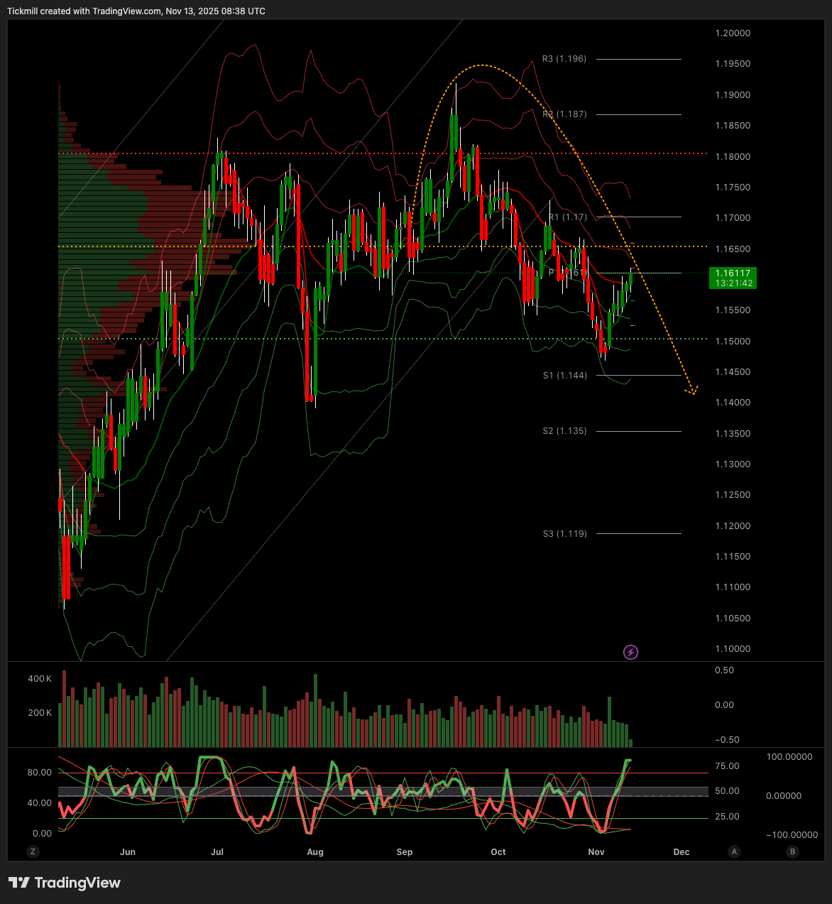832x904 pixels.
Task: Click the orange arrowhead of the dashed curve
Action: click(692, 390)
